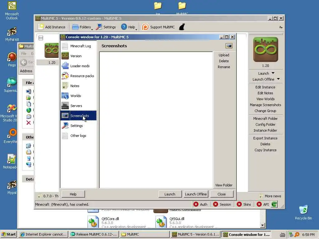
Task: Click the green refresh status icon
Action: (x=274, y=204)
